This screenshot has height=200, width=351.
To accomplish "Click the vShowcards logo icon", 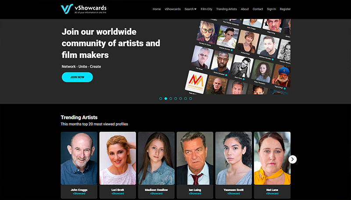I will [x=67, y=9].
